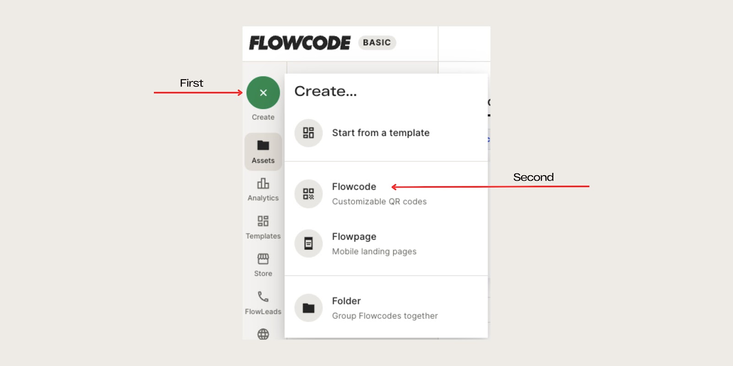Click Group Flowcodes together text
The height and width of the screenshot is (366, 733).
tap(385, 316)
